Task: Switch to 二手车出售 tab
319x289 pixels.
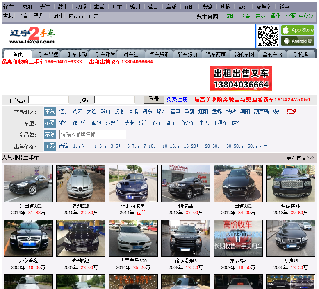Action: pyautogui.click(x=46, y=54)
